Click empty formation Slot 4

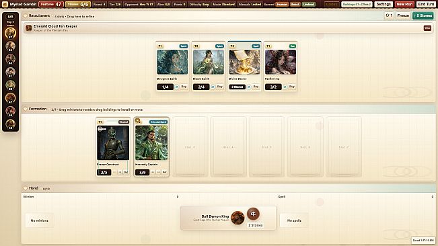coord(229,147)
